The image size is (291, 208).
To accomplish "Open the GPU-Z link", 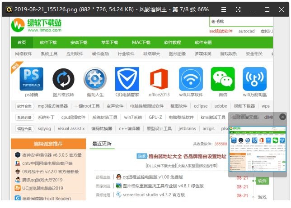I will pos(155,118).
